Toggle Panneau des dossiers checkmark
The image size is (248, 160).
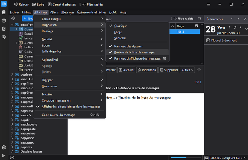[x=138, y=46]
